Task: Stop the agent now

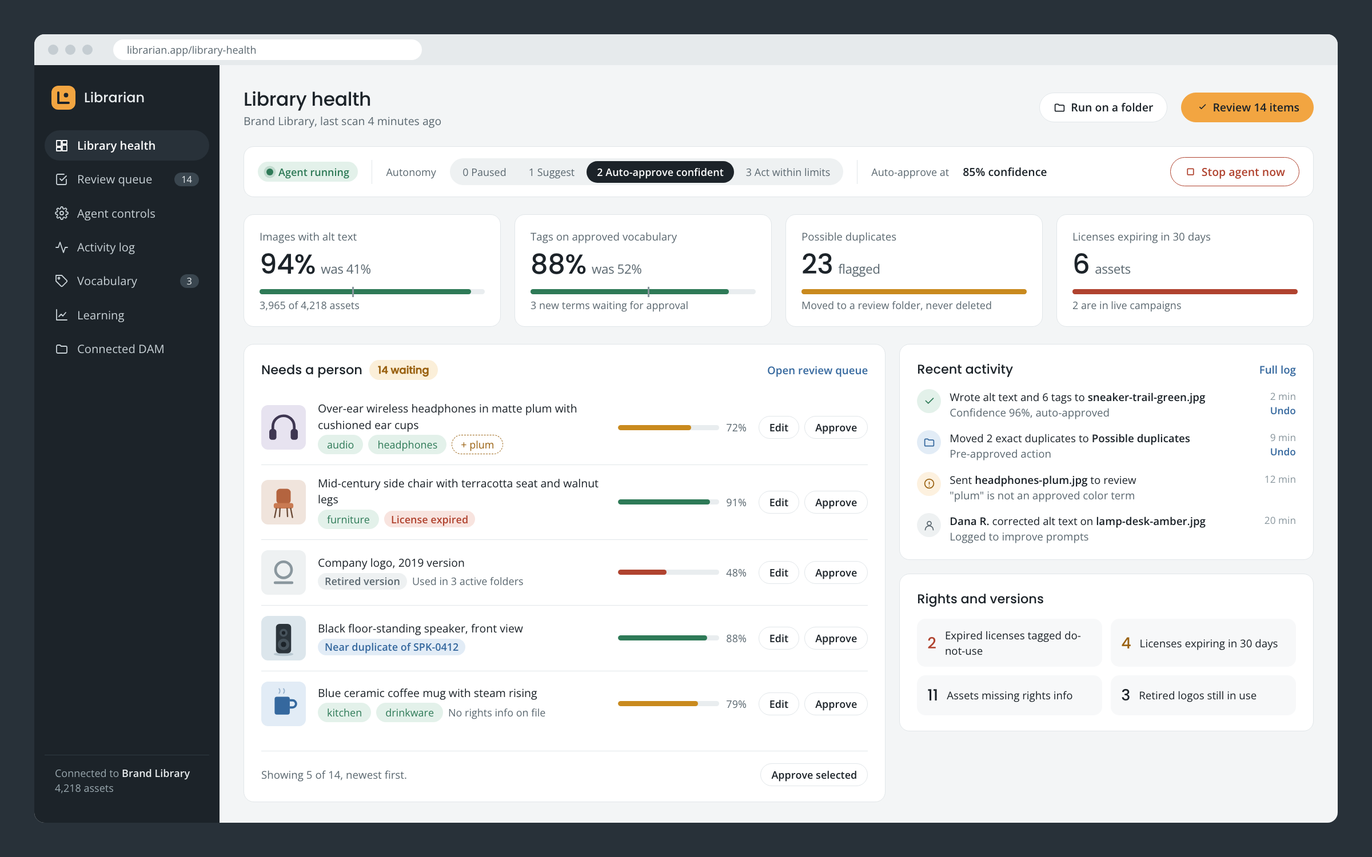Action: 1234,172
